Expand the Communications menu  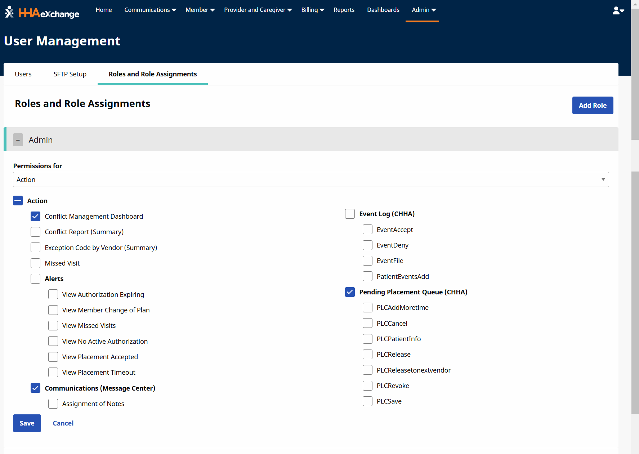pyautogui.click(x=150, y=10)
